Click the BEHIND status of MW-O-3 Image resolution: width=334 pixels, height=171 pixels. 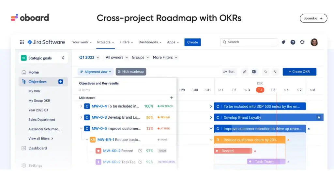click(x=164, y=117)
